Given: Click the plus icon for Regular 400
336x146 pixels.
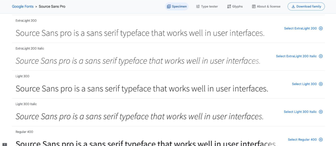Looking at the screenshot, I should (x=321, y=139).
